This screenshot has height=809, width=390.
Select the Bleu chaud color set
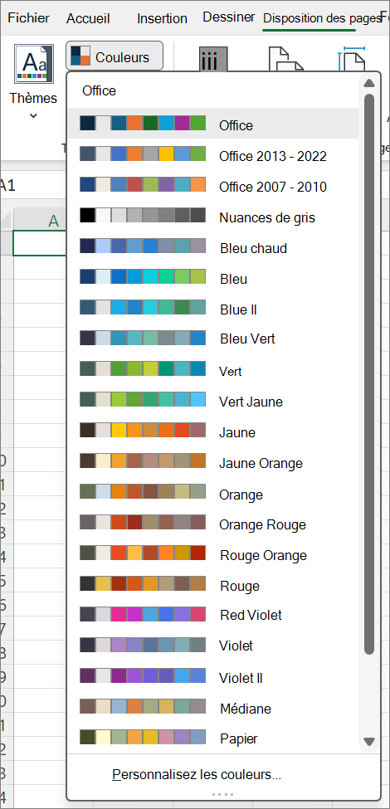pos(213,247)
